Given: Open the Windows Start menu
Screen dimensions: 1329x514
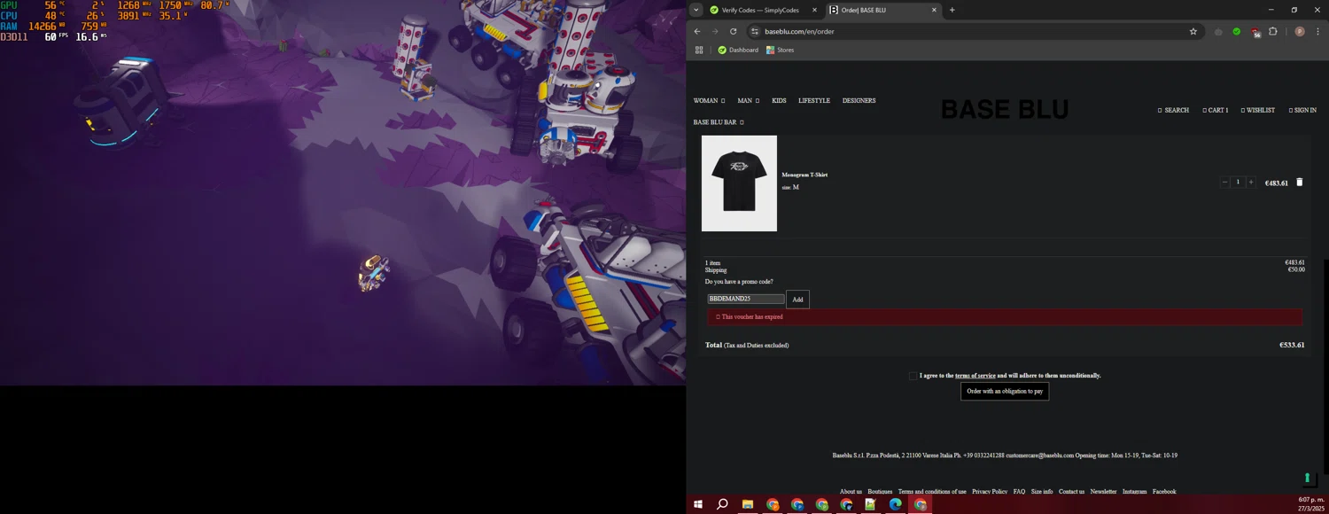Looking at the screenshot, I should coord(698,504).
